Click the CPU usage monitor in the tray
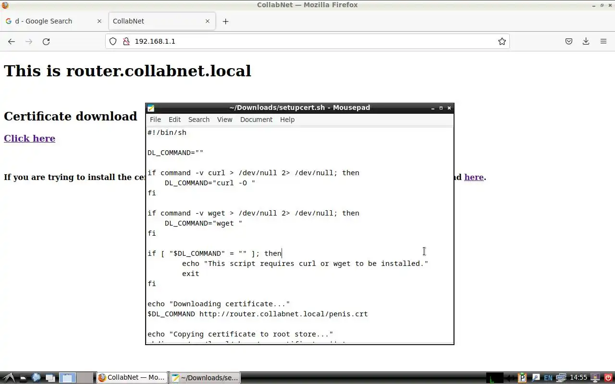 (495, 378)
